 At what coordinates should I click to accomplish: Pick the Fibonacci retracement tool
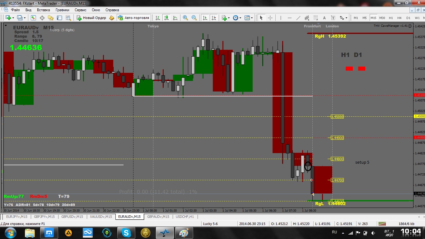coord(315,18)
